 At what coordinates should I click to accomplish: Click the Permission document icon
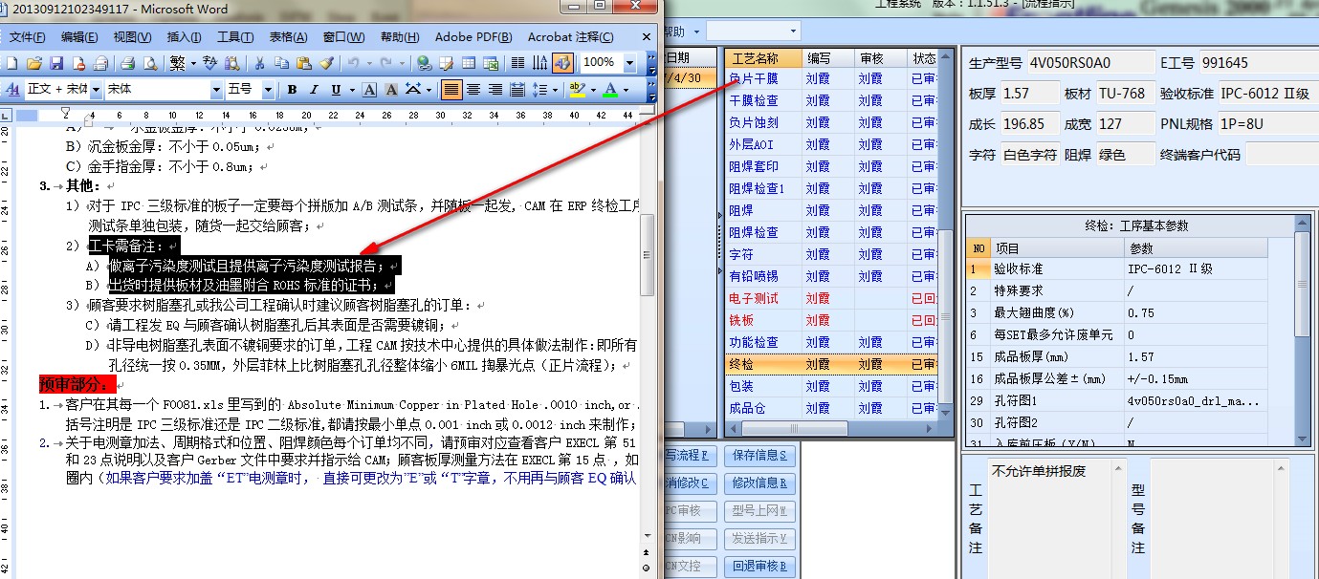pos(78,63)
